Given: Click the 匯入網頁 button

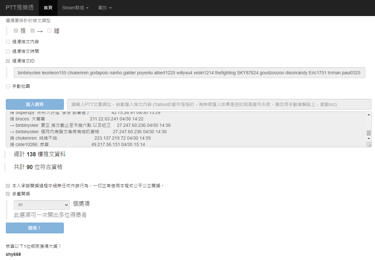Looking at the screenshot, I should 35,104.
